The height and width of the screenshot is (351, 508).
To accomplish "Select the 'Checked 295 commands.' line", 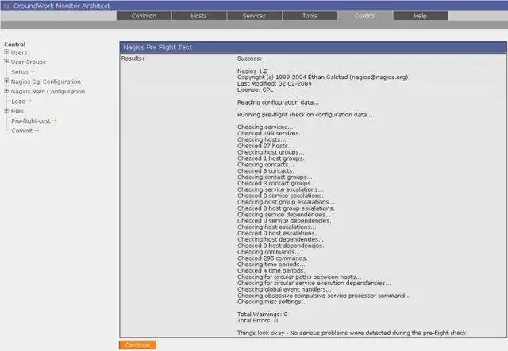I will 272,258.
